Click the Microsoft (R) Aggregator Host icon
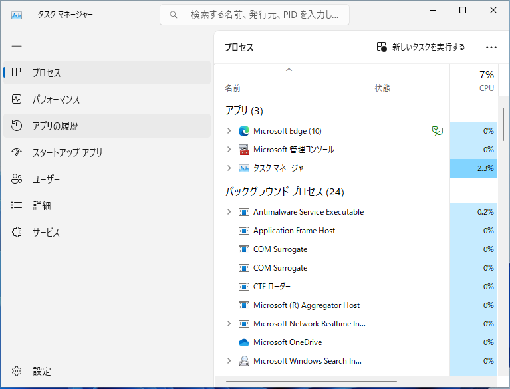Viewport: 510px width, 389px height. click(243, 305)
